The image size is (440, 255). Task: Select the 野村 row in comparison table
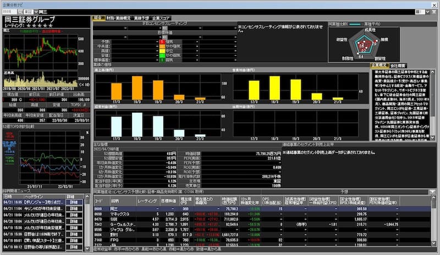pos(262,235)
